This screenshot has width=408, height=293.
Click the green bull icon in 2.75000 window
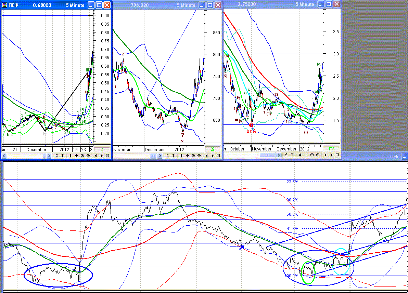coord(331,148)
